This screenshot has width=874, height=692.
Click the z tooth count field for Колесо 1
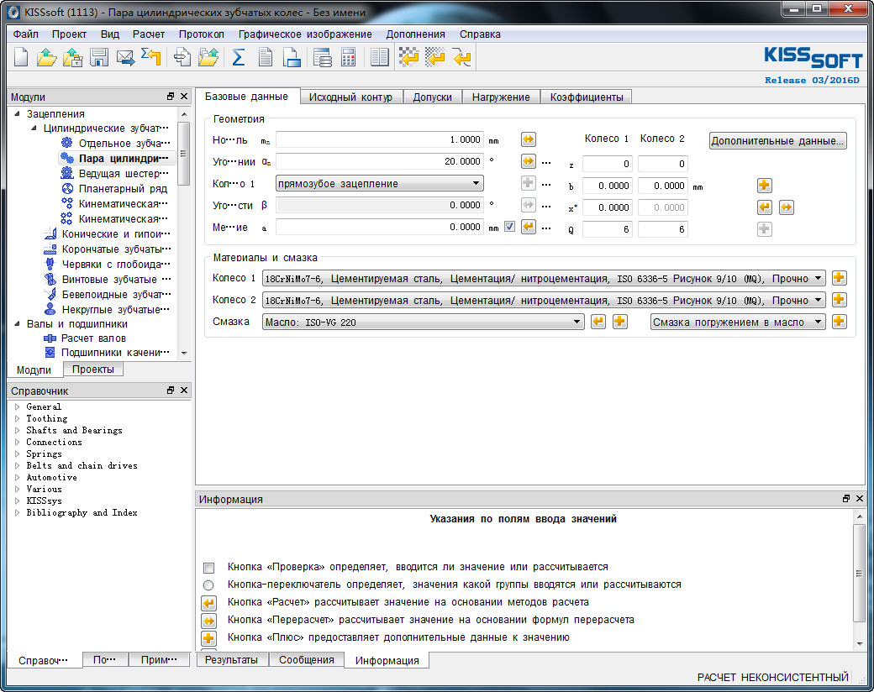pos(607,164)
